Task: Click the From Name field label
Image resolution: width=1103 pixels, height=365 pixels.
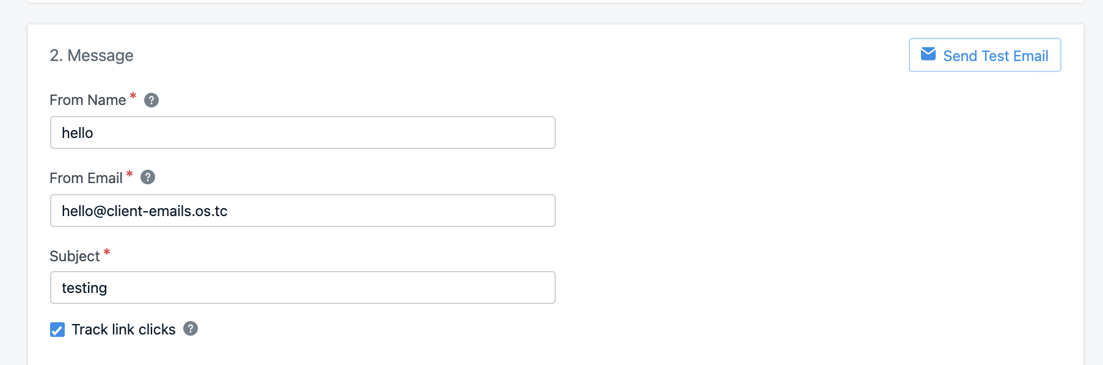Action: click(x=88, y=100)
